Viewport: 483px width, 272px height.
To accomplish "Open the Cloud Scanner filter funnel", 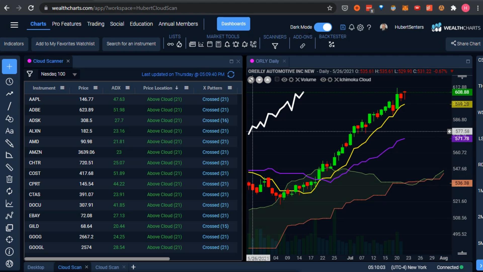I will (x=30, y=74).
